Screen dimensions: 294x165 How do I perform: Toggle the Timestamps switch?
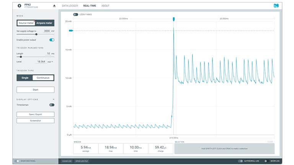tap(52, 105)
